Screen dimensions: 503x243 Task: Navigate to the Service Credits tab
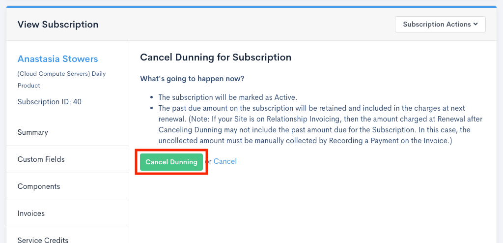pos(43,240)
